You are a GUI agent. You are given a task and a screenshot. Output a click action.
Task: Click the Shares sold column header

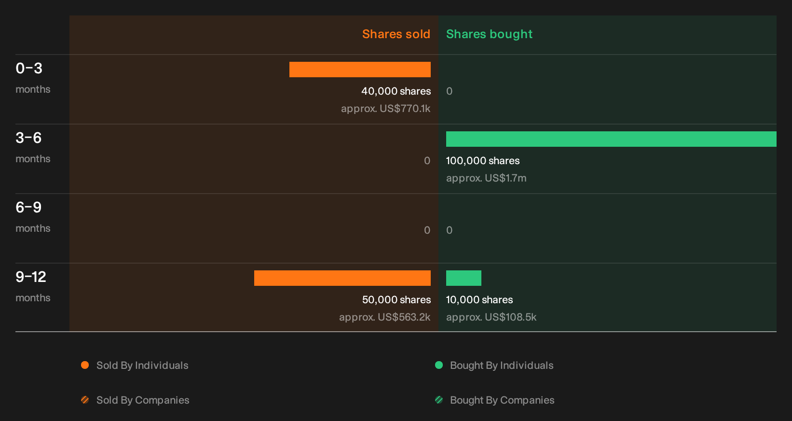coord(396,34)
